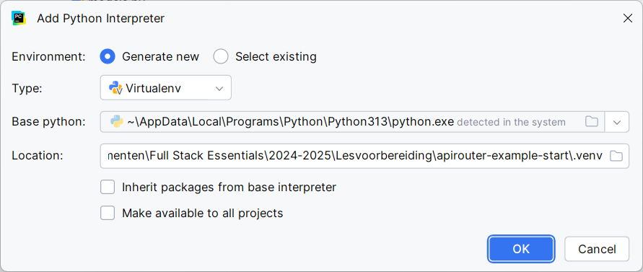Browse for .venv location folder icon
Viewport: 643px width, 272px height.
coord(616,156)
